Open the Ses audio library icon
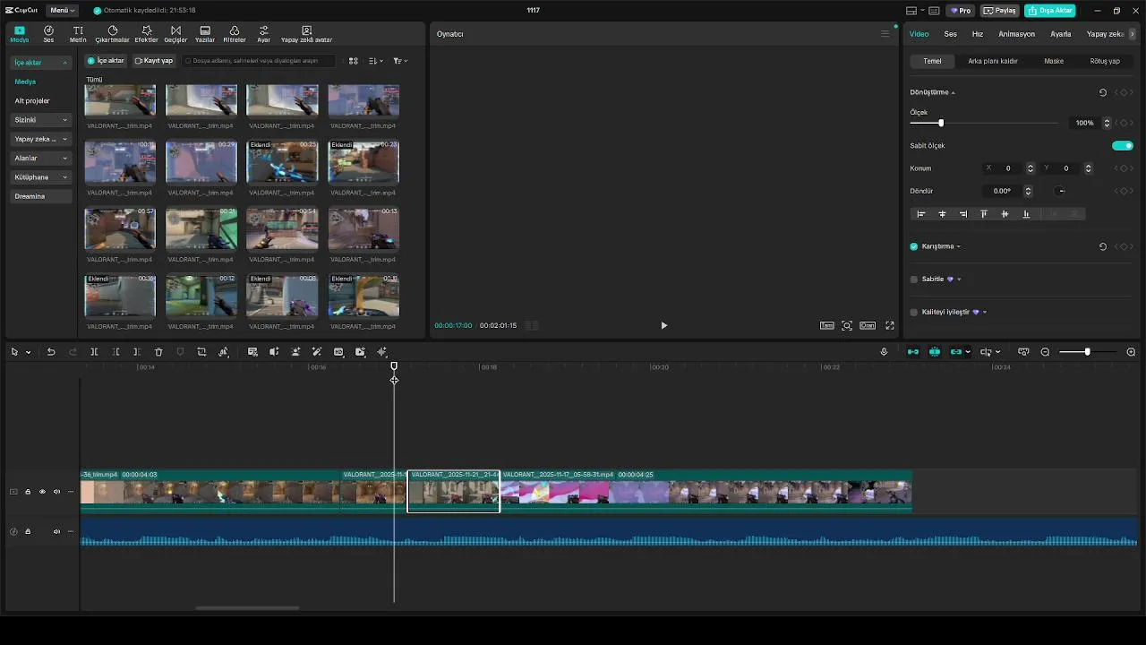The height and width of the screenshot is (645, 1146). [x=48, y=34]
